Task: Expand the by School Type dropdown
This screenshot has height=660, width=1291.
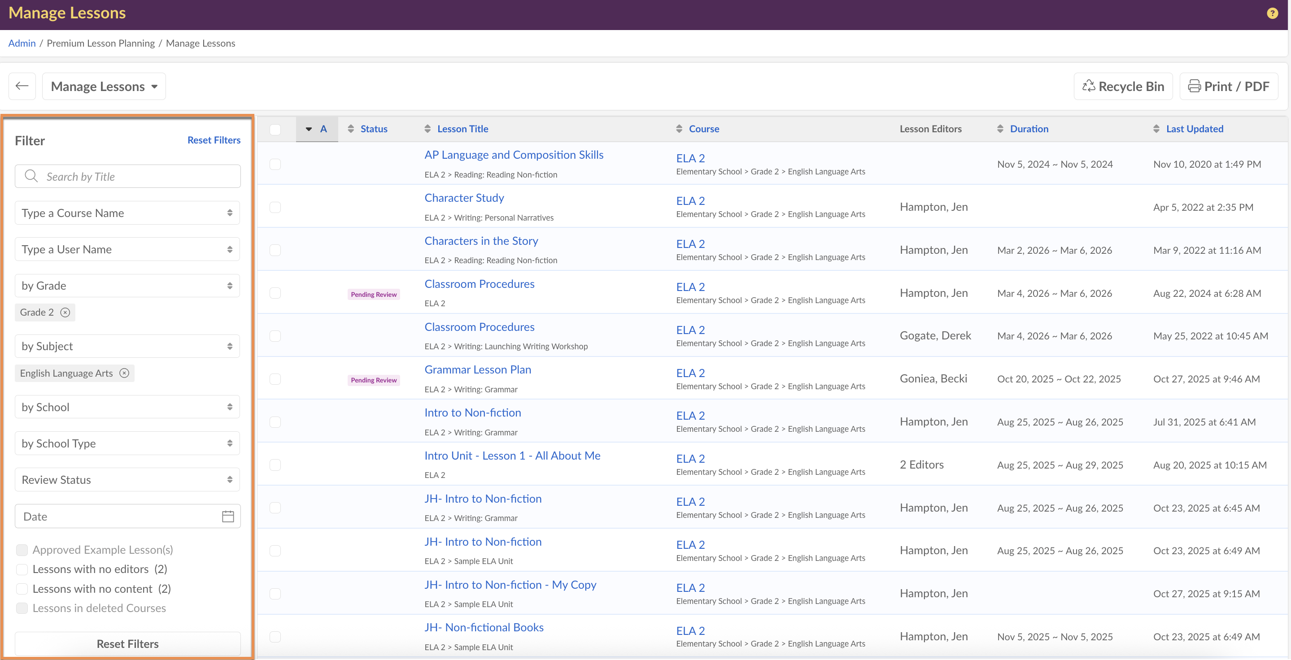Action: pyautogui.click(x=127, y=443)
